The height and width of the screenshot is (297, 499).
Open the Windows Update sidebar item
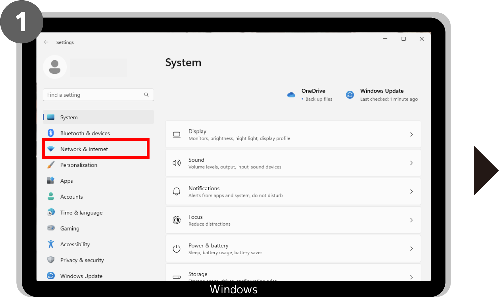pos(81,276)
